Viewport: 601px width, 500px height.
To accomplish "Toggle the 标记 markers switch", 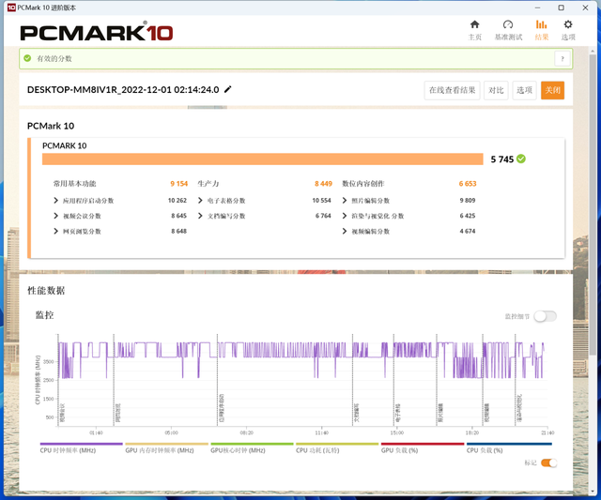I will point(548,462).
